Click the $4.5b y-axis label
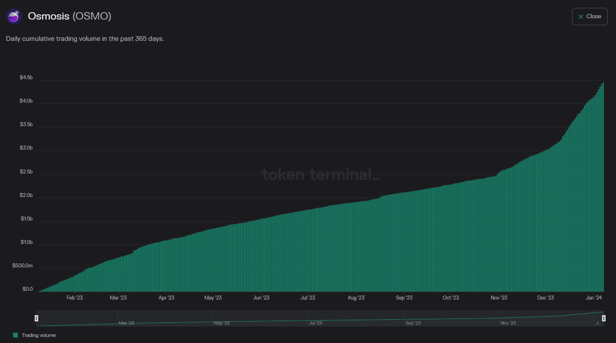616x343 pixels. point(26,77)
